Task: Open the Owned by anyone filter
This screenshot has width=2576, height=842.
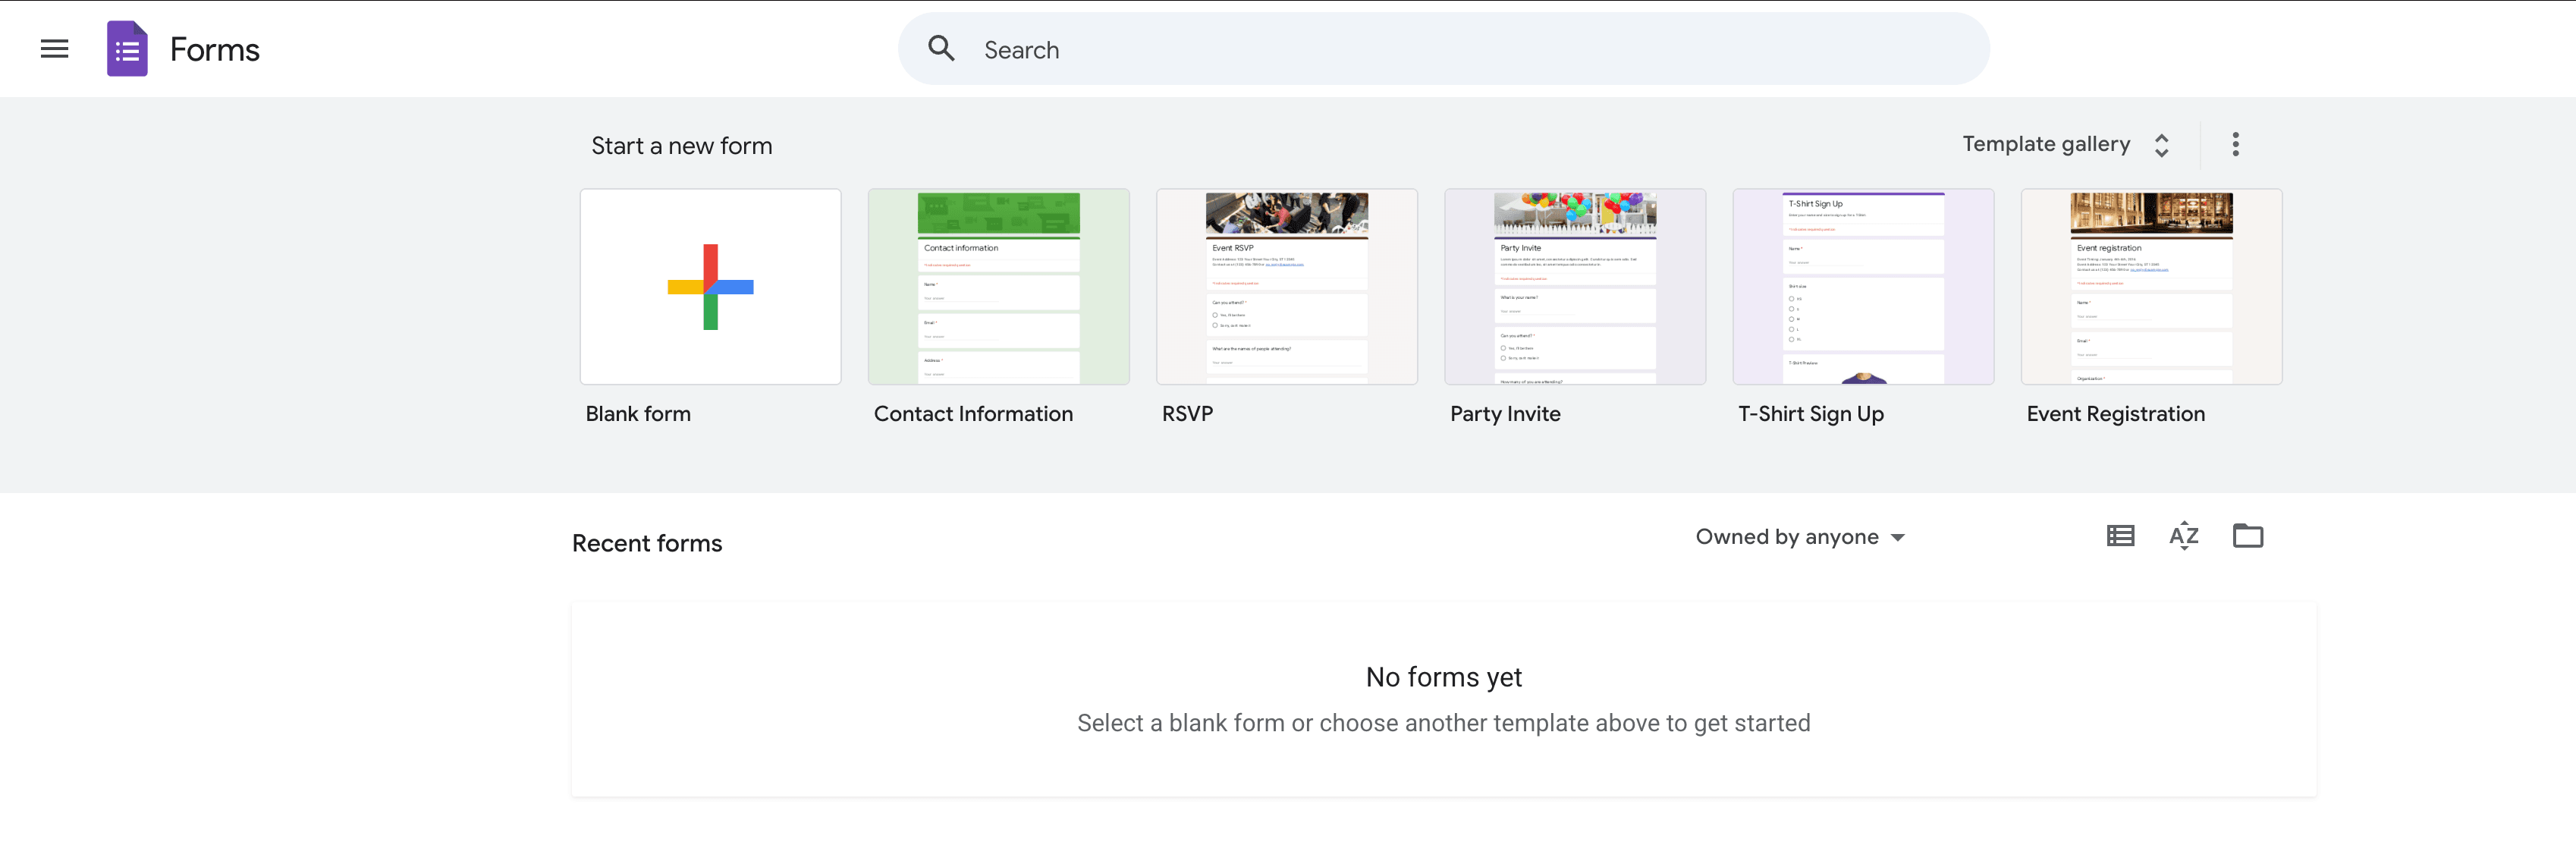Action: (x=1790, y=536)
